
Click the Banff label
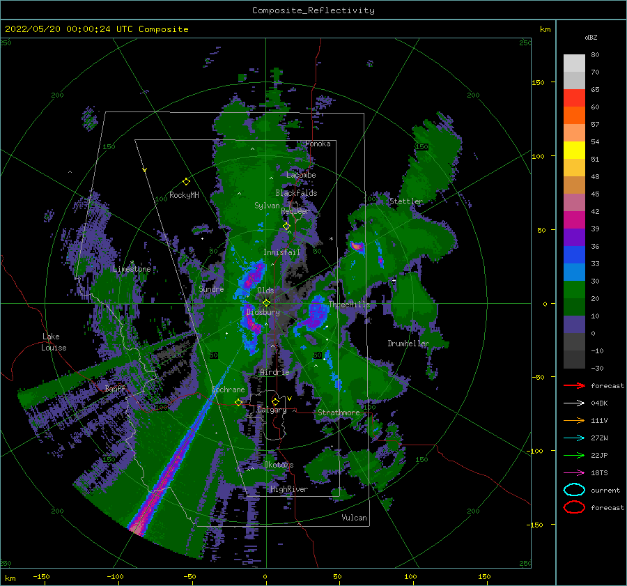115,388
